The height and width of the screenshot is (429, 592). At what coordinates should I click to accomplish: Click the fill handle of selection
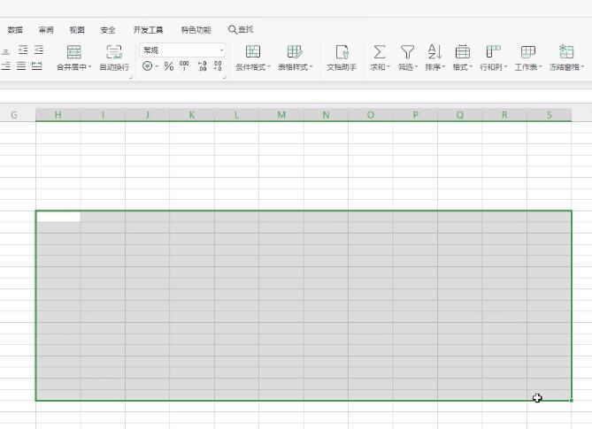(572, 401)
